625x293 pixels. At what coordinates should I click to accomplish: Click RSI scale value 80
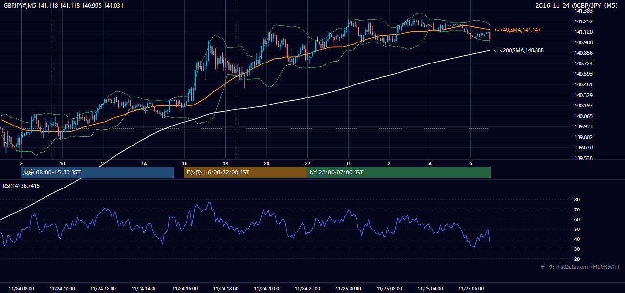577,200
